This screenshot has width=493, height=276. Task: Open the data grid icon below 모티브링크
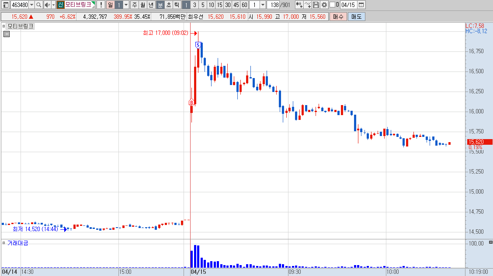[x=7, y=34]
